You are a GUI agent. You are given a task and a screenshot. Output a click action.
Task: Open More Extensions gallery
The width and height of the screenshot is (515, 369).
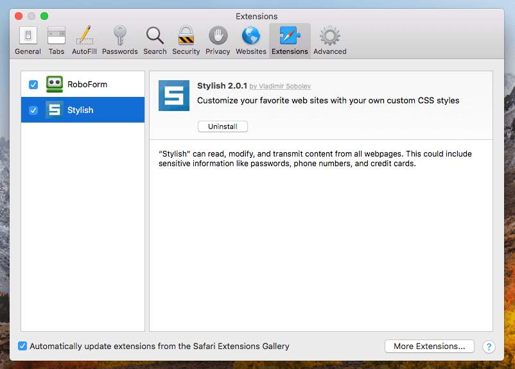pyautogui.click(x=430, y=347)
